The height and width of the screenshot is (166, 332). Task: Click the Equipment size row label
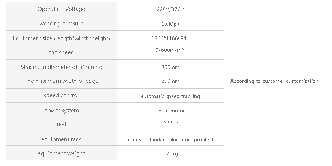click(x=61, y=38)
